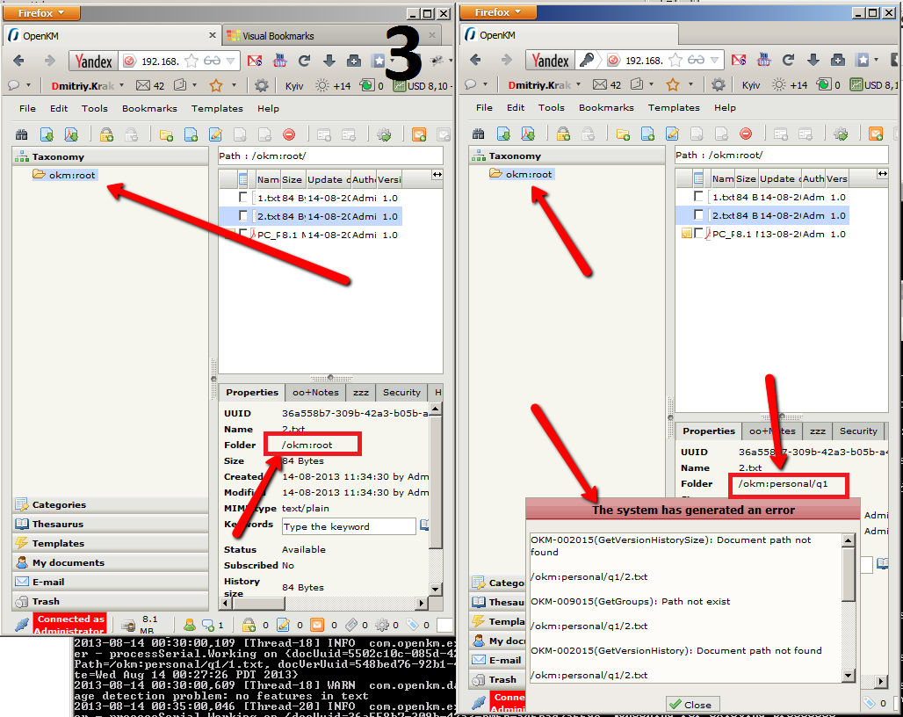
Task: Switch to Security tab in right properties panel
Action: click(x=858, y=431)
